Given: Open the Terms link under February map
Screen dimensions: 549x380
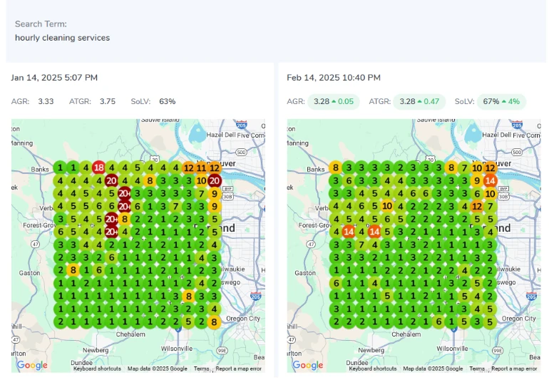Looking at the screenshot, I should [476, 369].
